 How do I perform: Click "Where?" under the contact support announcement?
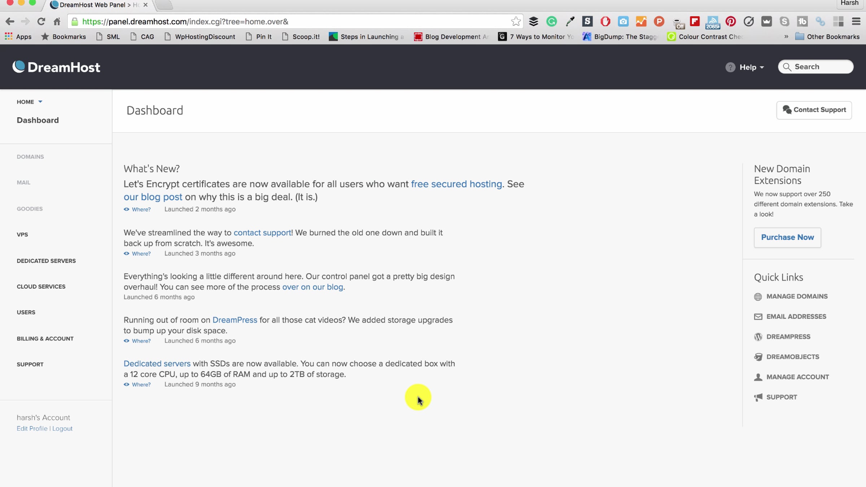click(x=141, y=254)
